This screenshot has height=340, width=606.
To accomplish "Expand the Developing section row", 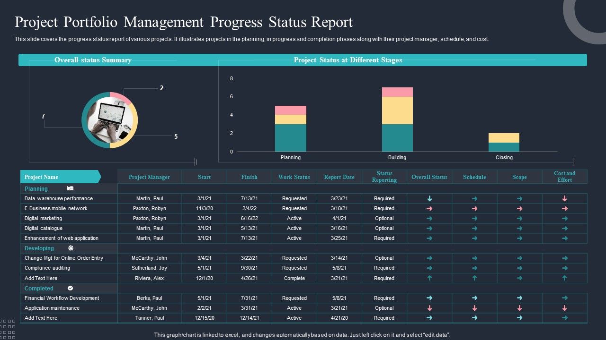I will (39, 247).
